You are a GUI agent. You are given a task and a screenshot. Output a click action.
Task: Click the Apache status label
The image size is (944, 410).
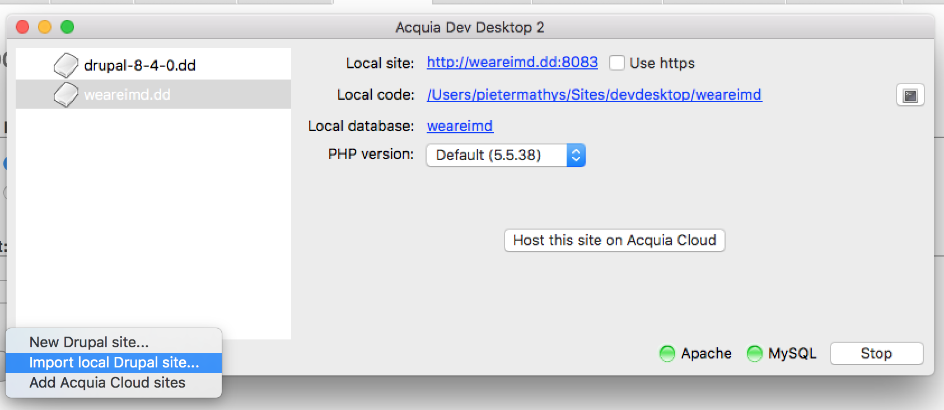tap(706, 353)
